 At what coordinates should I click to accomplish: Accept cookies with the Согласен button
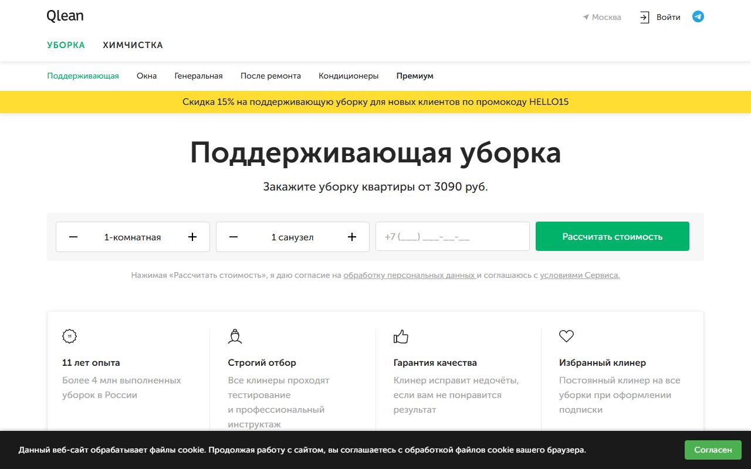click(x=713, y=450)
